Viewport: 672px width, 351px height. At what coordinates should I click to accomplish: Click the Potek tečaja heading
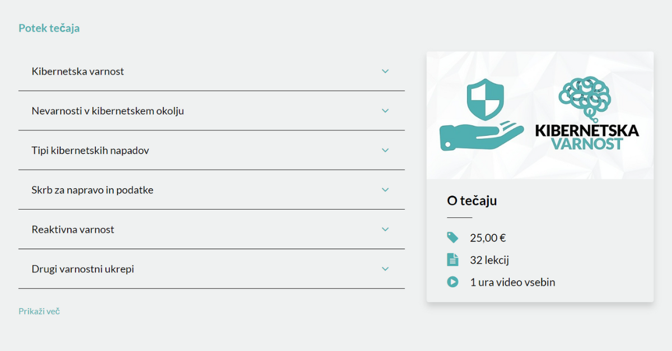[49, 28]
